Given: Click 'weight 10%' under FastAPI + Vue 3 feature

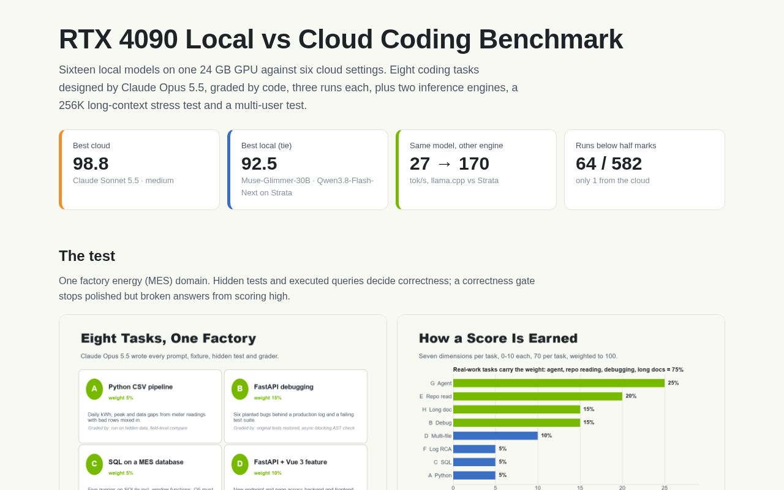Looking at the screenshot, I should (268, 473).
